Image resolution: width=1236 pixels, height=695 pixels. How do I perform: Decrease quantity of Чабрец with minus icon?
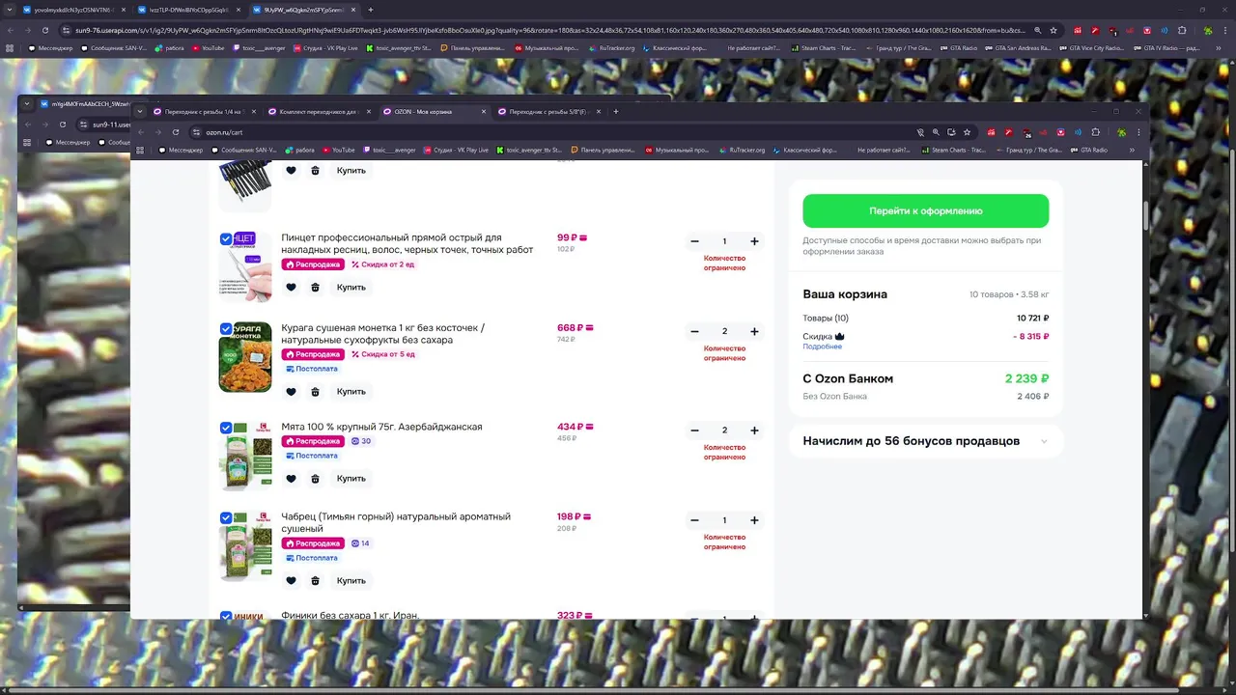pos(694,520)
